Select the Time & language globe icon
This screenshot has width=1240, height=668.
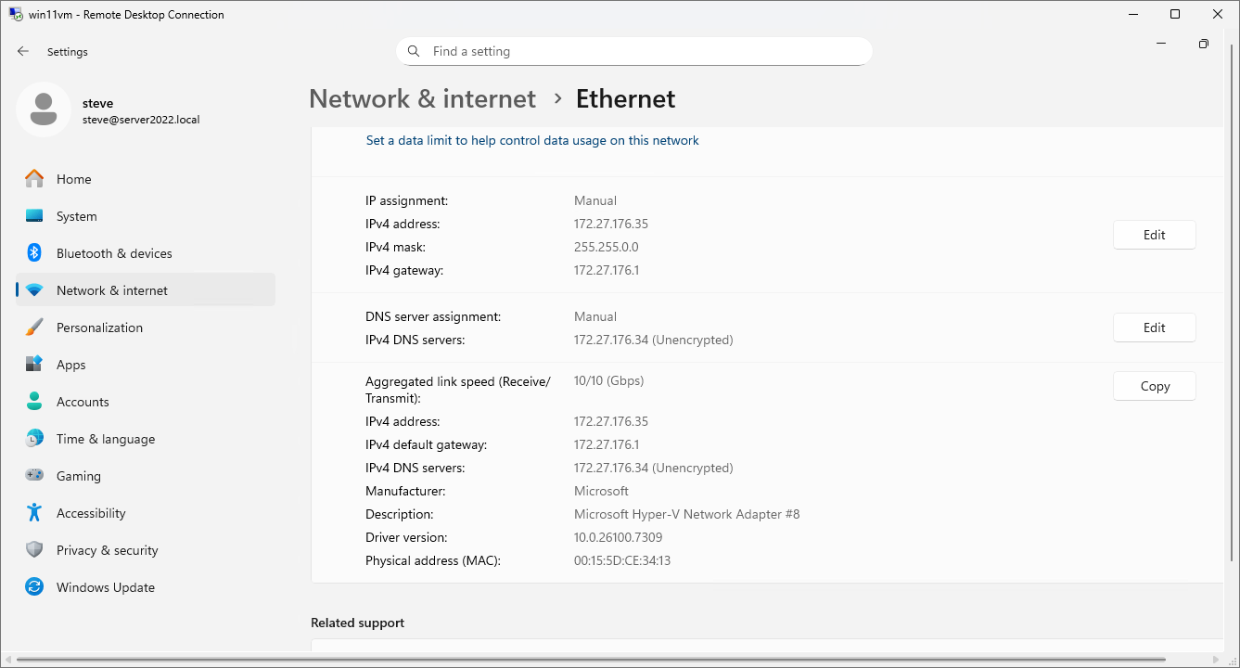[34, 439]
